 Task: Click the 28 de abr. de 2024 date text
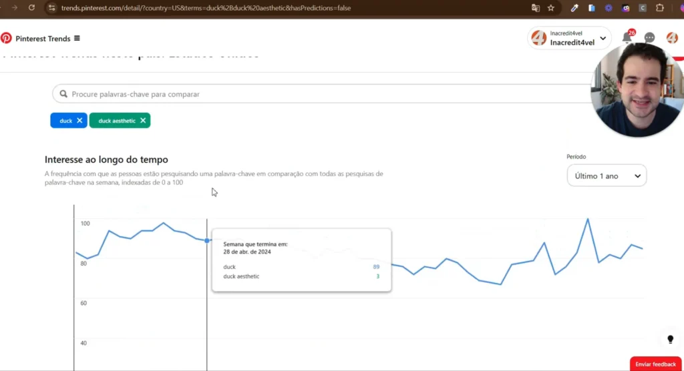click(247, 252)
